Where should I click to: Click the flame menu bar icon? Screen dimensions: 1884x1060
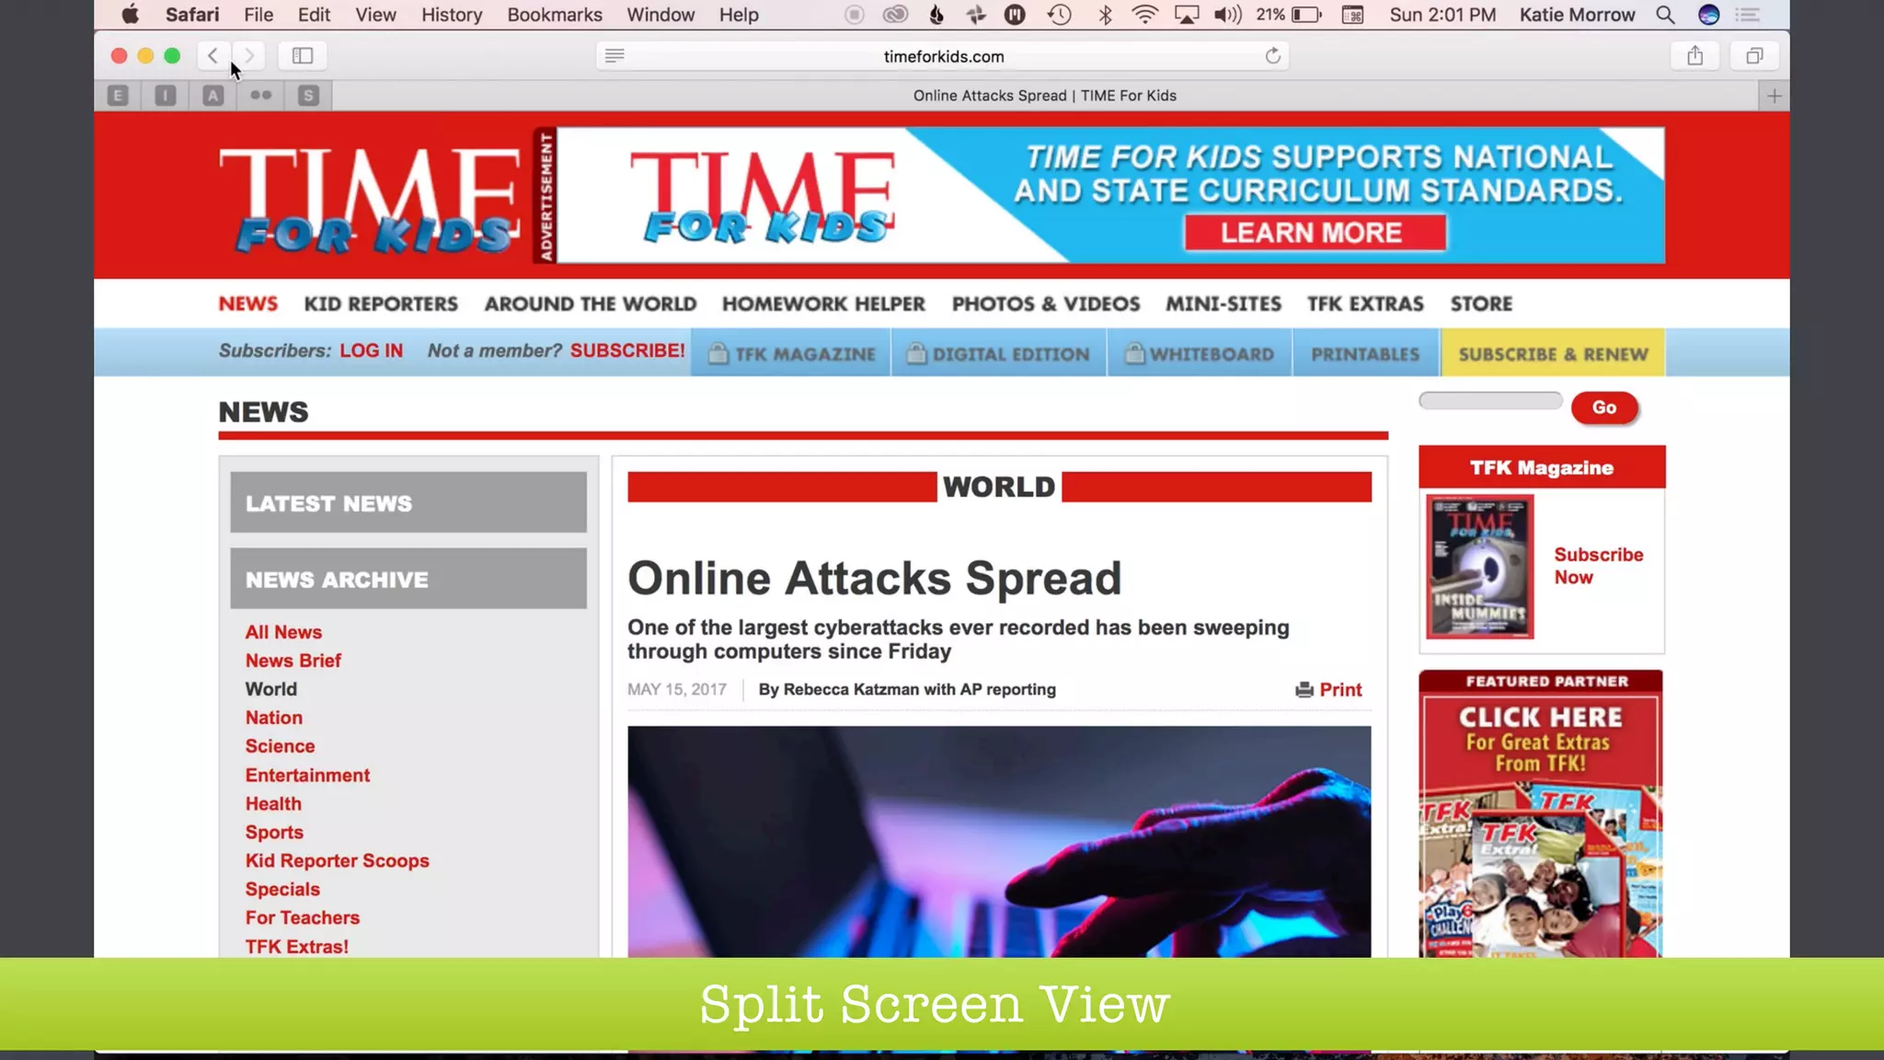point(936,15)
